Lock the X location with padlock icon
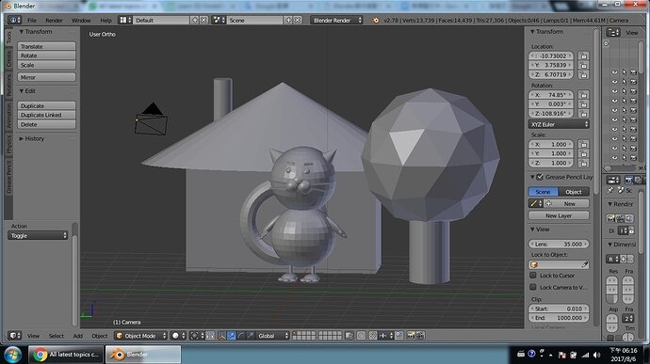The height and width of the screenshot is (364, 650). [584, 55]
